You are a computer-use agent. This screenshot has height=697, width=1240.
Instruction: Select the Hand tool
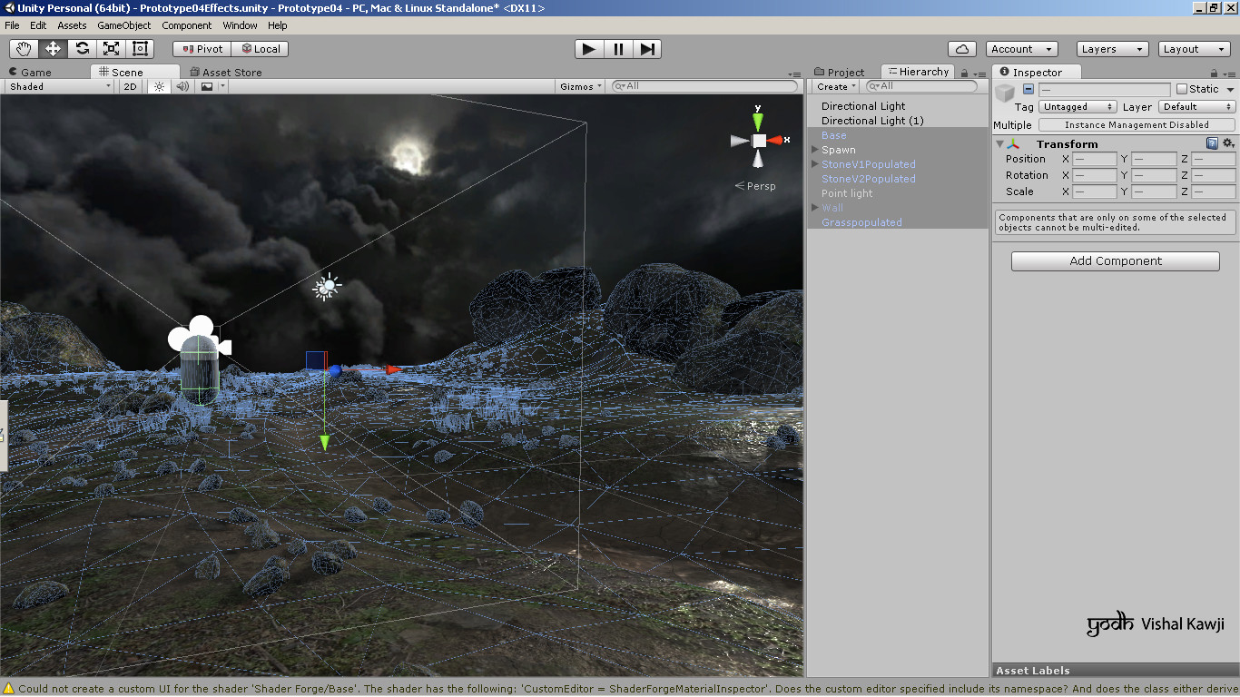point(24,49)
